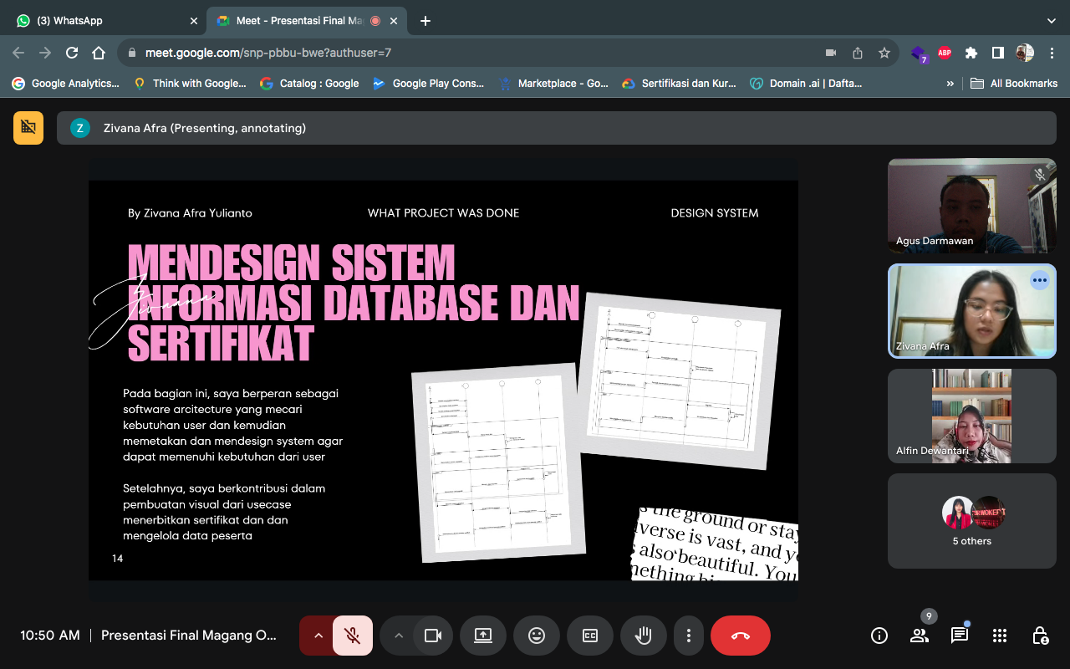This screenshot has width=1070, height=669.
Task: Expand audio settings arrow beside microphone
Action: [318, 636]
